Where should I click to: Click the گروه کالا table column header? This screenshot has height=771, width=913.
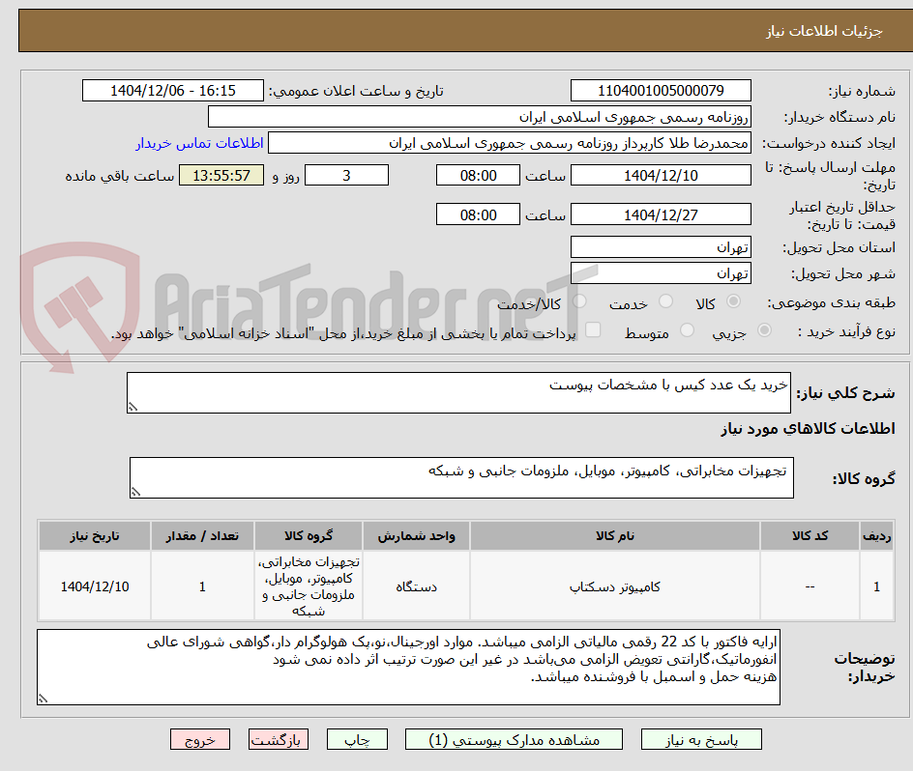309,536
